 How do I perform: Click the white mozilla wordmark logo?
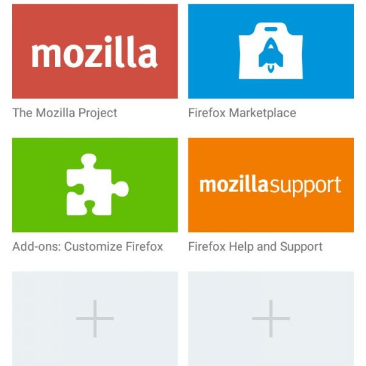pos(95,54)
